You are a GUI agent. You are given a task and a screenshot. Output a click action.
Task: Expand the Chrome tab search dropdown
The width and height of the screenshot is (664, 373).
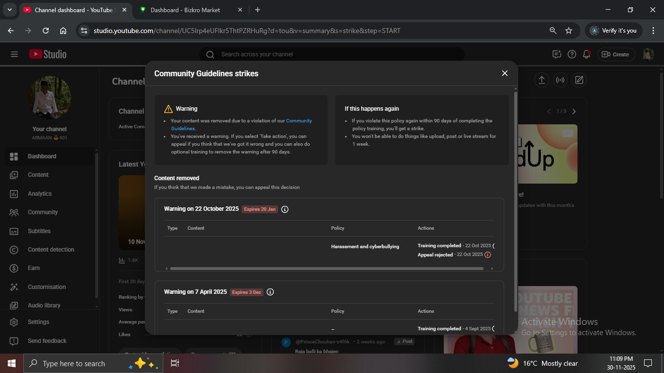coord(9,10)
